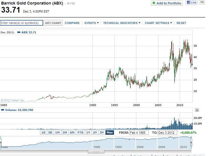The image size is (210, 156).
Task: Click the blue Volume legend color marker
Action: [3, 110]
